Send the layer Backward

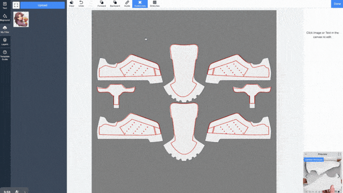point(115,4)
